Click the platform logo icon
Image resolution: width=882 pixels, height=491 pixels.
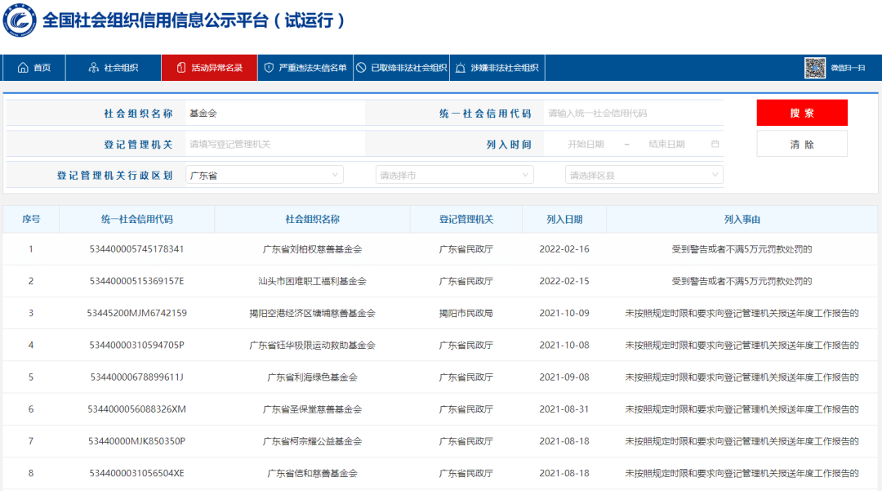20,20
